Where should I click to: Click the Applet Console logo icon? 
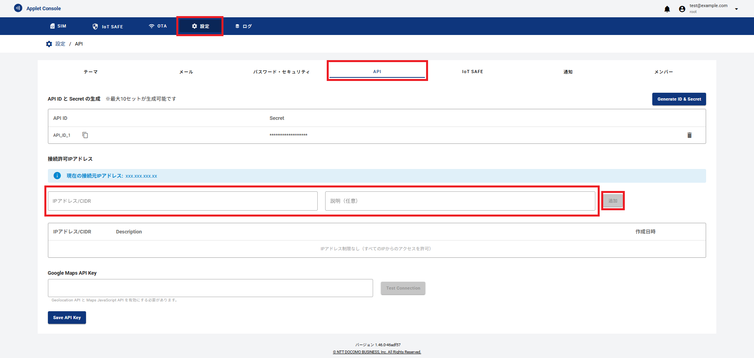click(18, 8)
